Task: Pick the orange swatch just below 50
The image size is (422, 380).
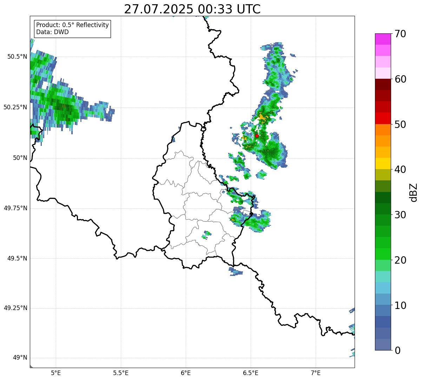Action: (x=383, y=130)
